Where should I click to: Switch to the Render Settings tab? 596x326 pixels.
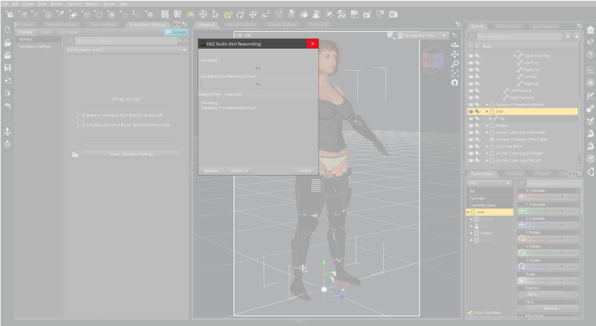[61, 25]
